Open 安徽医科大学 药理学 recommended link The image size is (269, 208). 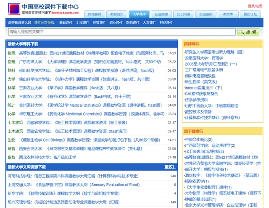204,58
